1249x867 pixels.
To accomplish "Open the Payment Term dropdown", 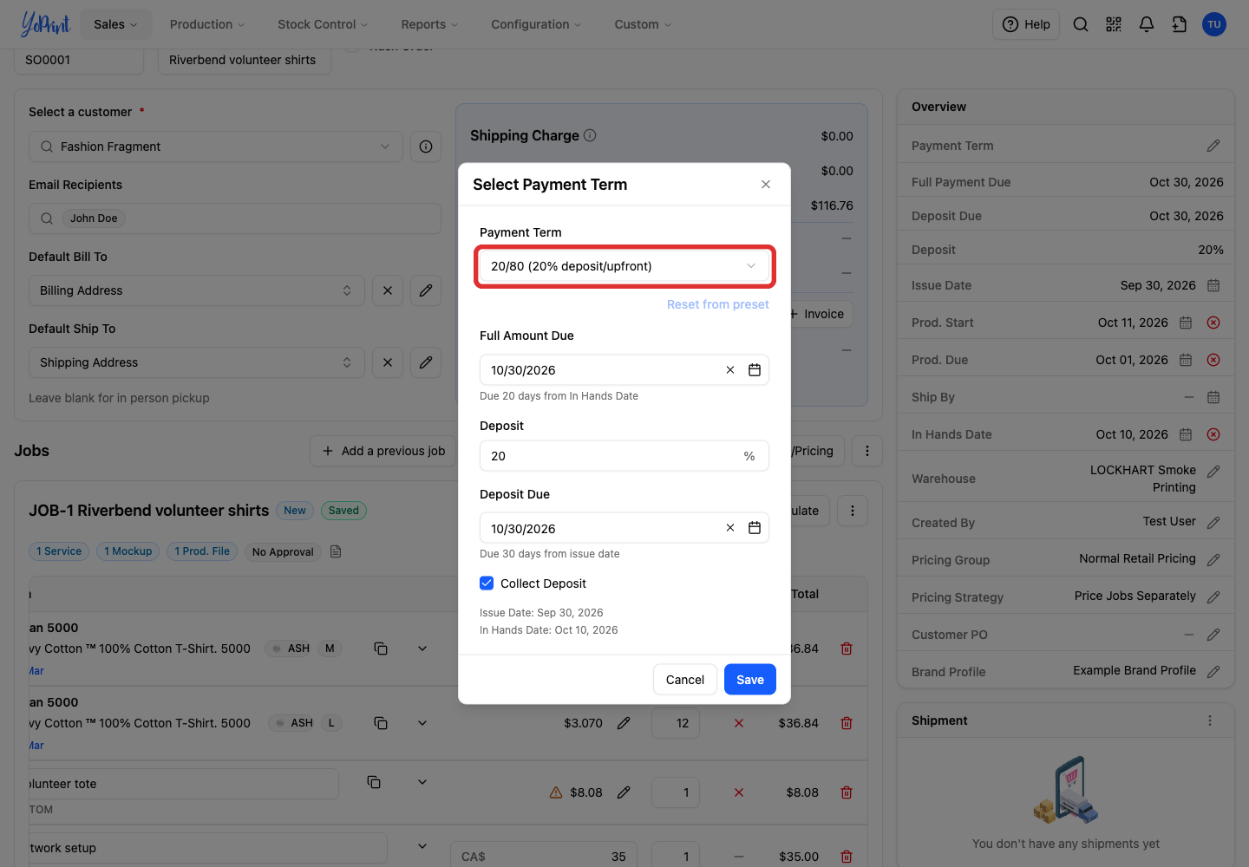I will click(x=624, y=266).
